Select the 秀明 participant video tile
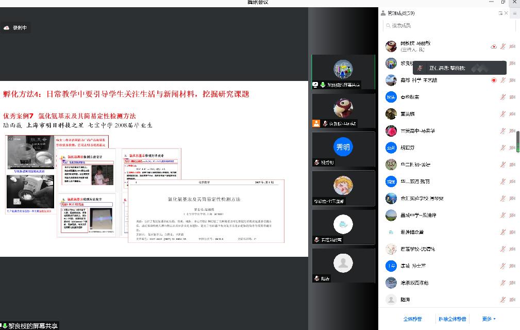The width and height of the screenshot is (520, 330). (343, 148)
